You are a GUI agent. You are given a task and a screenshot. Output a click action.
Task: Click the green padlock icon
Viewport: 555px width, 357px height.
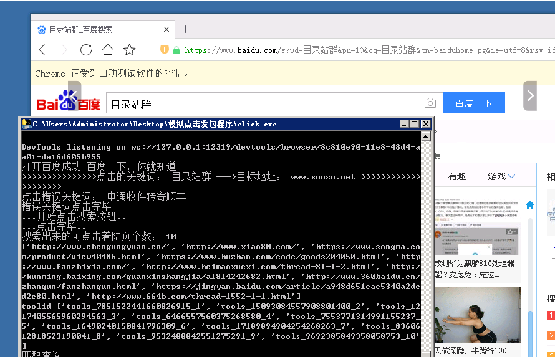coord(176,50)
